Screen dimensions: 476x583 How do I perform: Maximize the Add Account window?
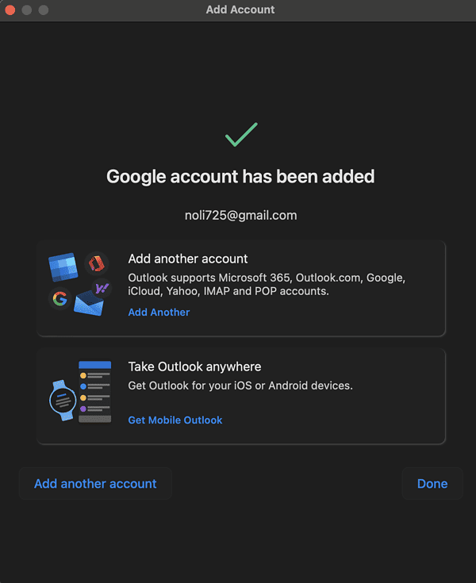(43, 10)
